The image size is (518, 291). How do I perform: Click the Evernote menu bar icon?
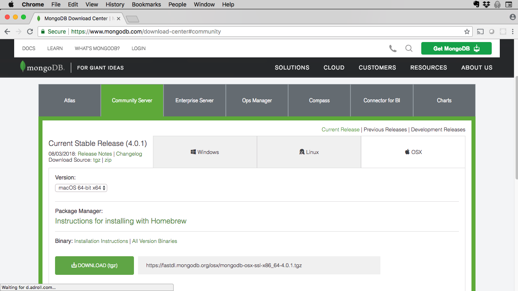477,4
